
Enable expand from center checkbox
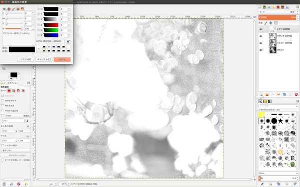pyautogui.click(x=2, y=111)
